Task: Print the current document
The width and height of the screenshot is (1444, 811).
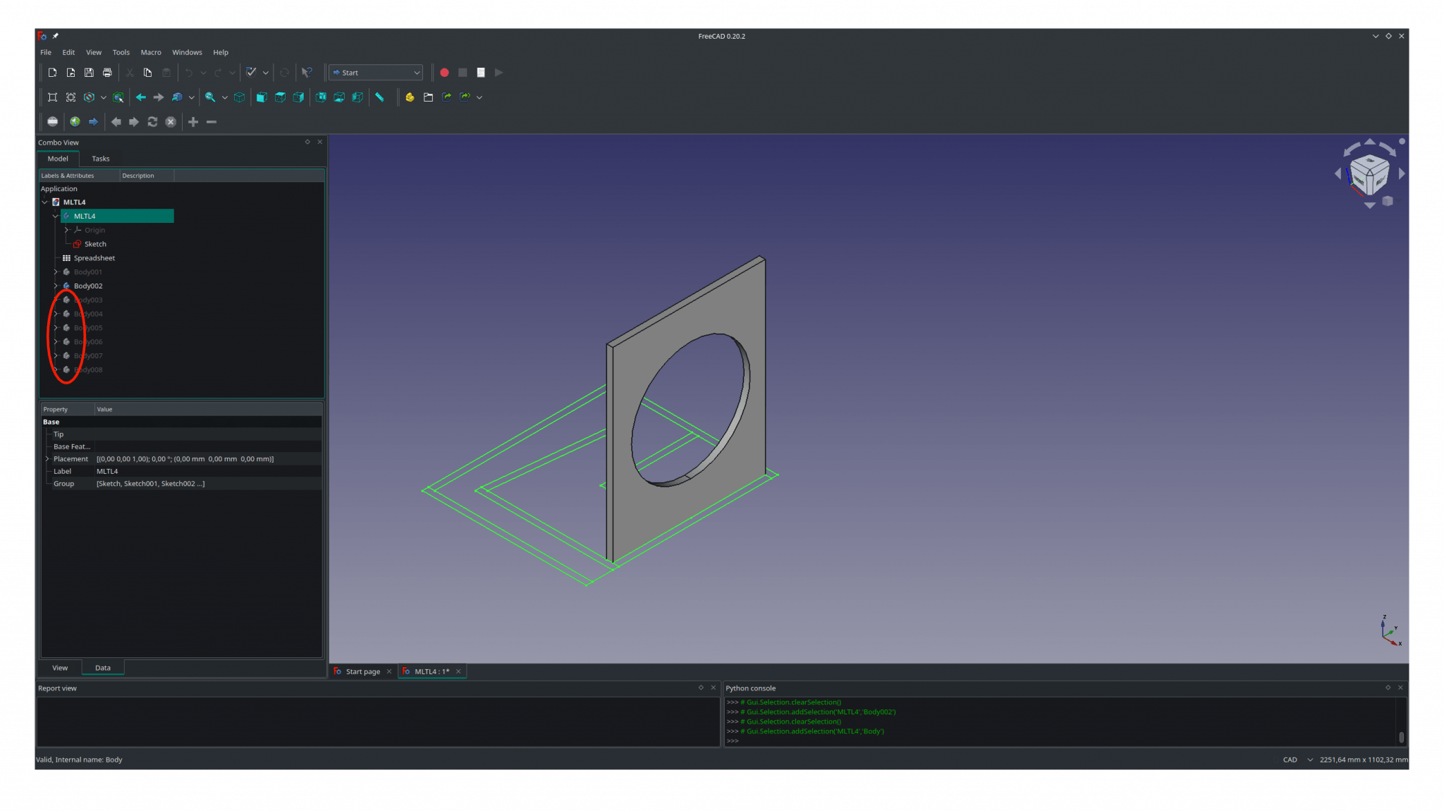Action: point(107,73)
